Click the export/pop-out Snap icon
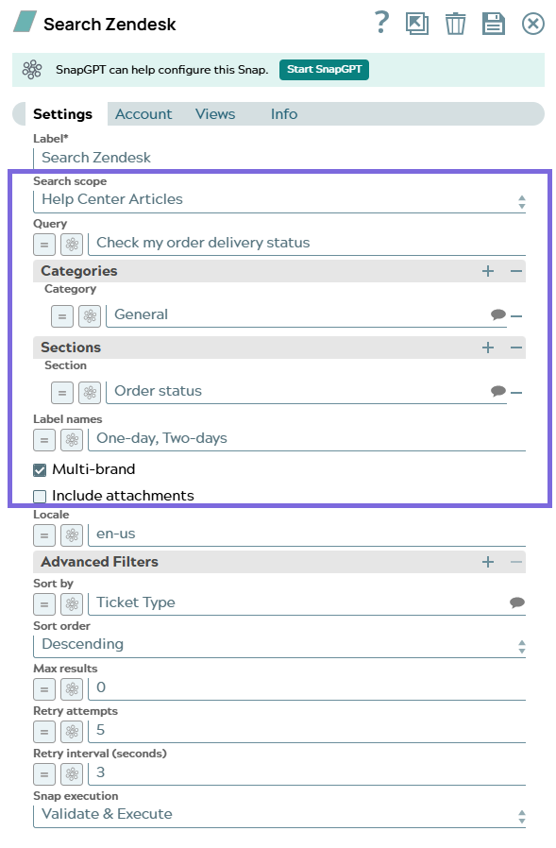Screen dimensions: 556x848 pyautogui.click(x=417, y=24)
